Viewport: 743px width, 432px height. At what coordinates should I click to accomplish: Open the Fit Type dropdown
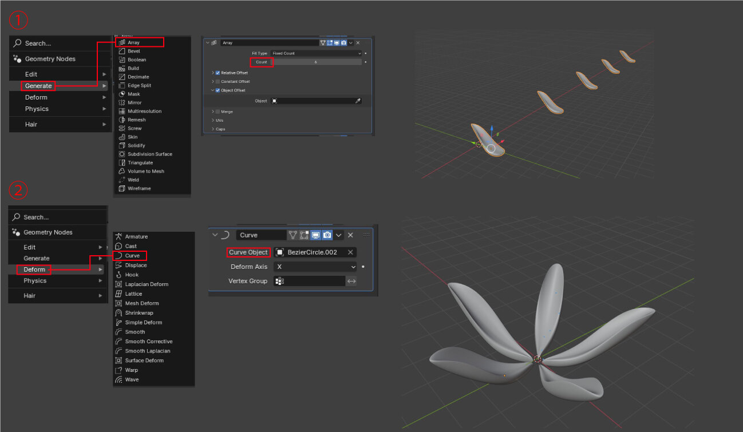316,53
